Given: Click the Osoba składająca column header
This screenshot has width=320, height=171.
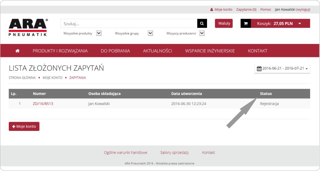Looking at the screenshot, I should [x=104, y=94].
